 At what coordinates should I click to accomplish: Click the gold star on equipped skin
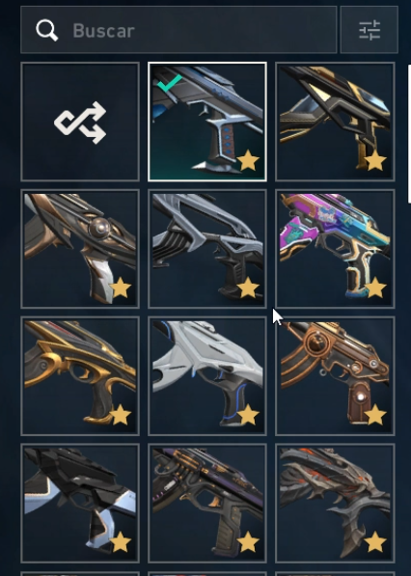(x=248, y=160)
